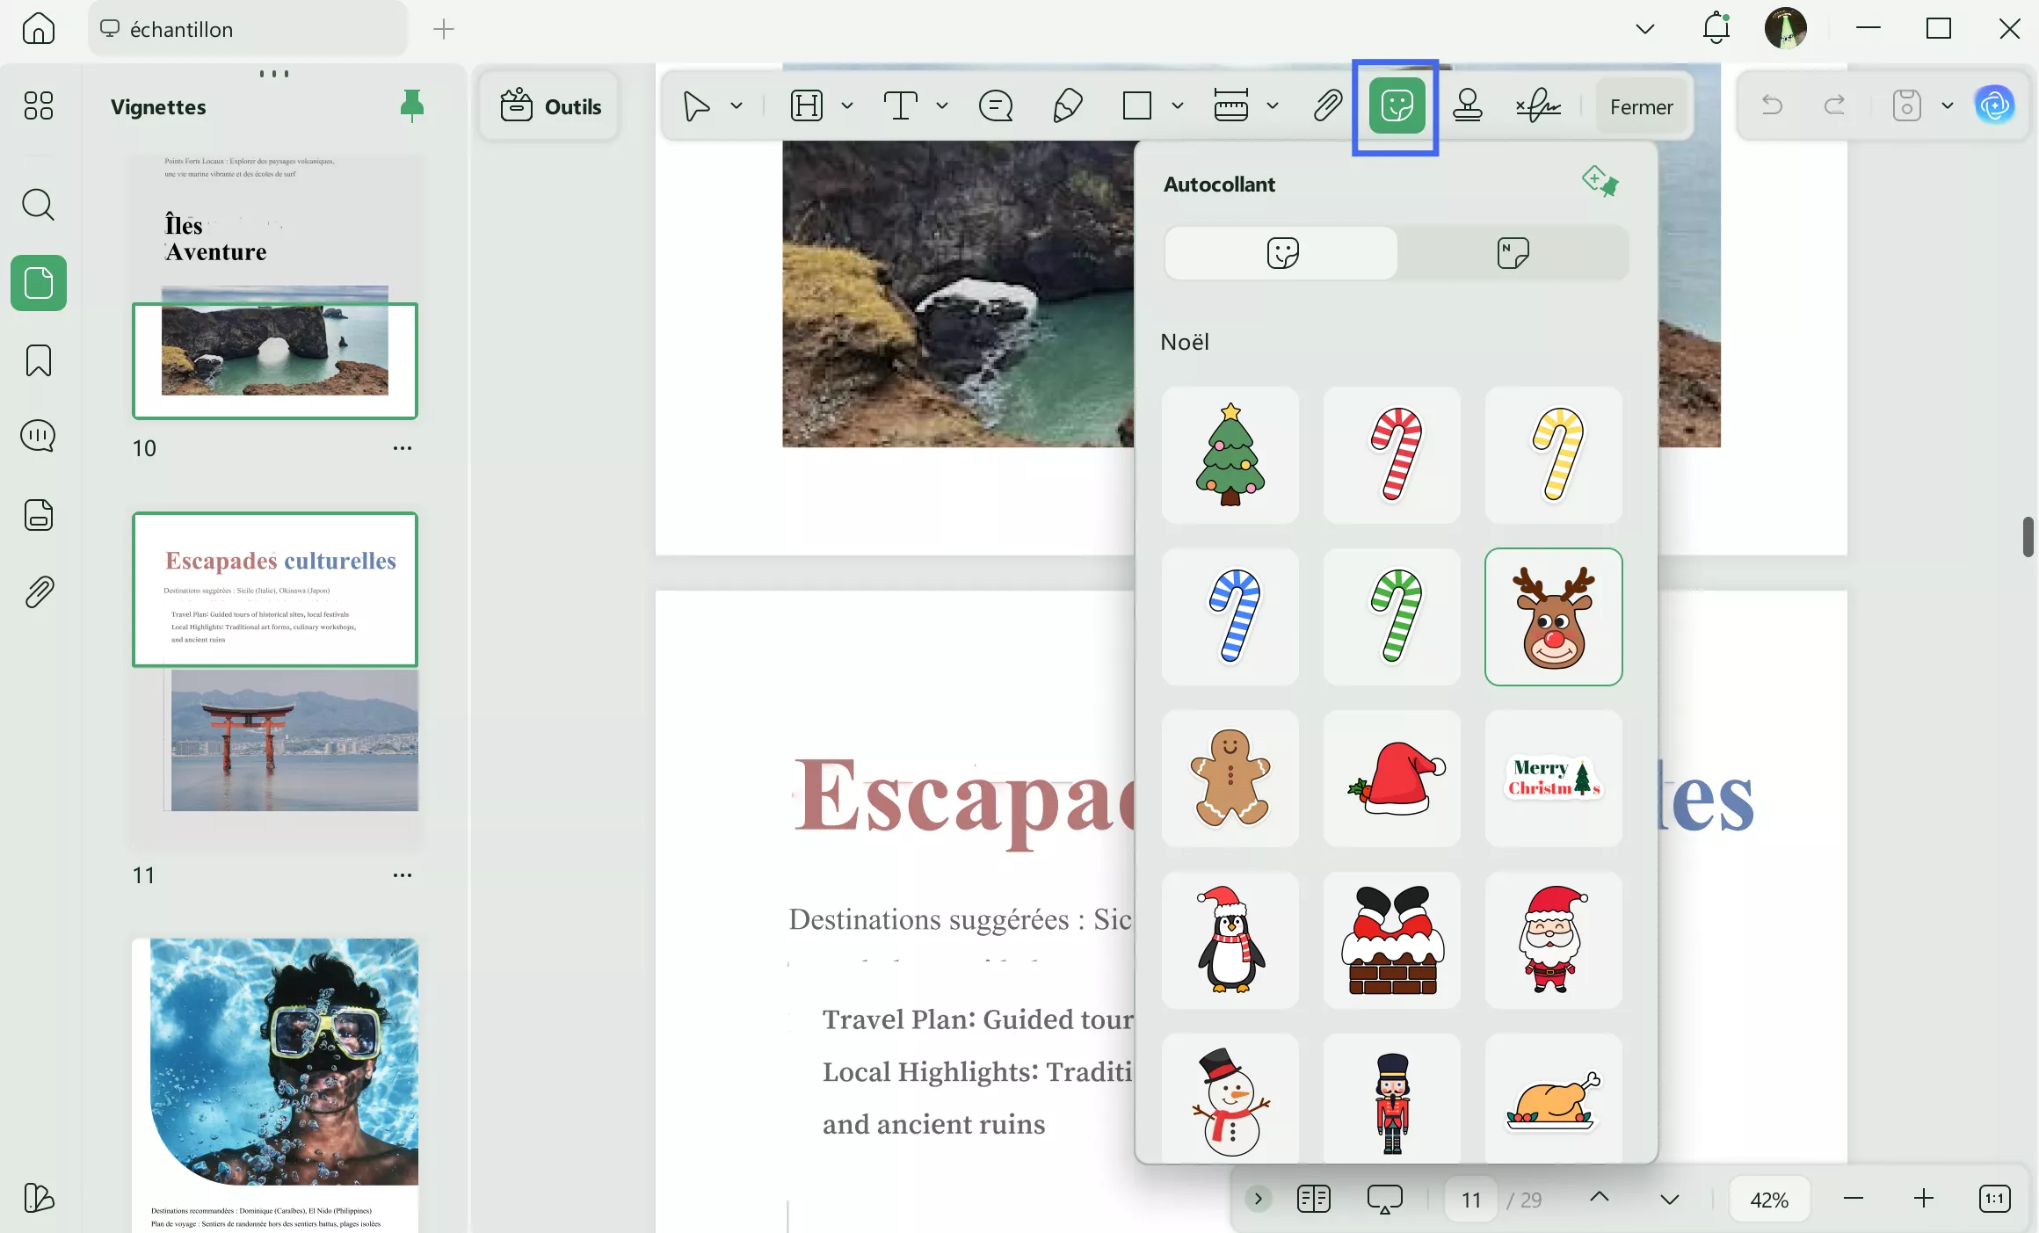Open the Outils menu button
This screenshot has height=1233, width=2039.
(x=551, y=106)
